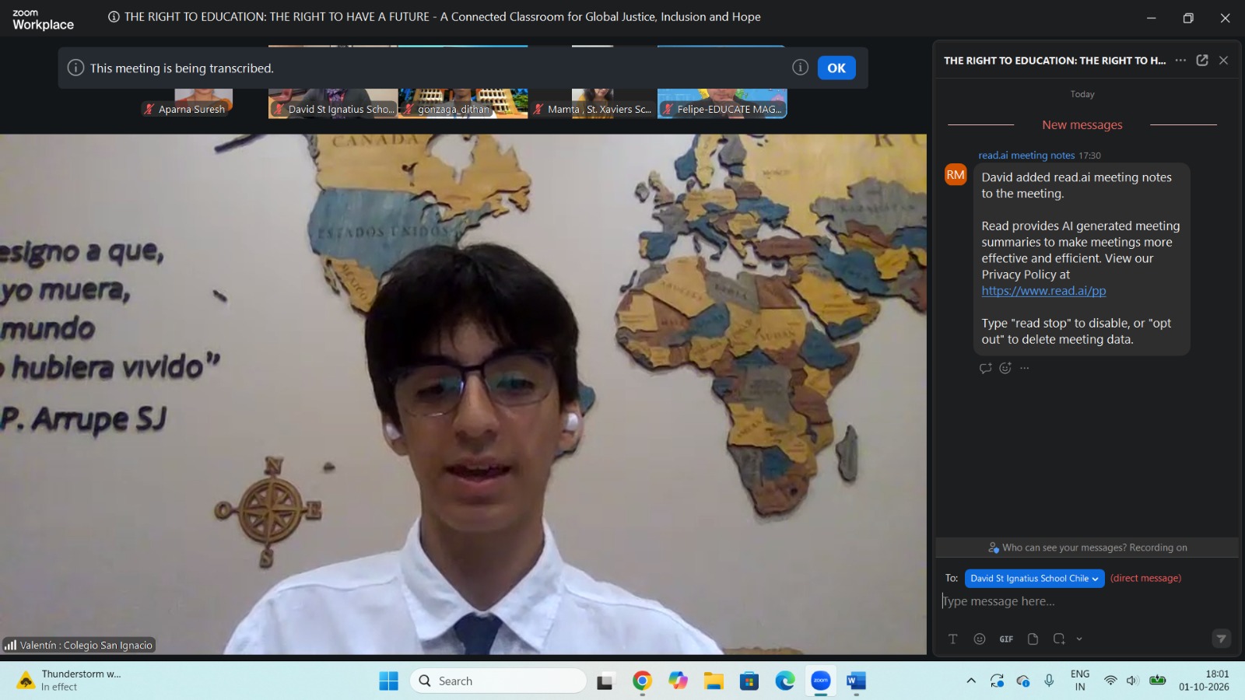This screenshot has width=1245, height=700.
Task: Expand screenshot options chevron in chat toolbar
Action: [x=1079, y=639]
